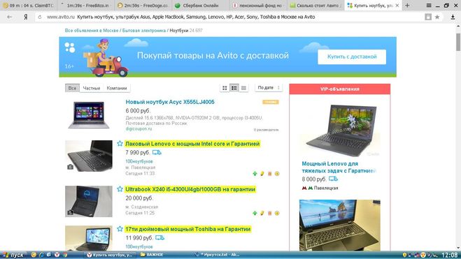Click yellow highlight icon on Ultrabook X240 listing
Screen dimensions: 461x259
(x=262, y=213)
